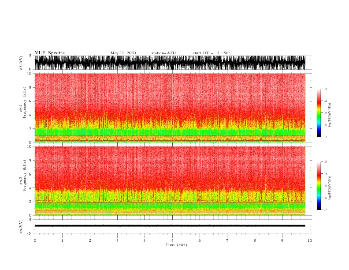Click the ch.1 PSD color bar
This screenshot has width=349, height=270.
coord(319,113)
